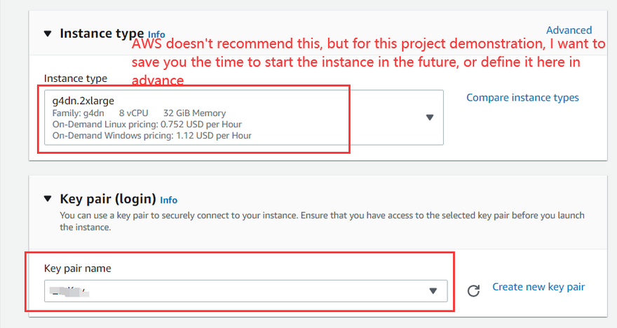The height and width of the screenshot is (328, 617).
Task: Open Compare instance types link
Action: pyautogui.click(x=522, y=97)
